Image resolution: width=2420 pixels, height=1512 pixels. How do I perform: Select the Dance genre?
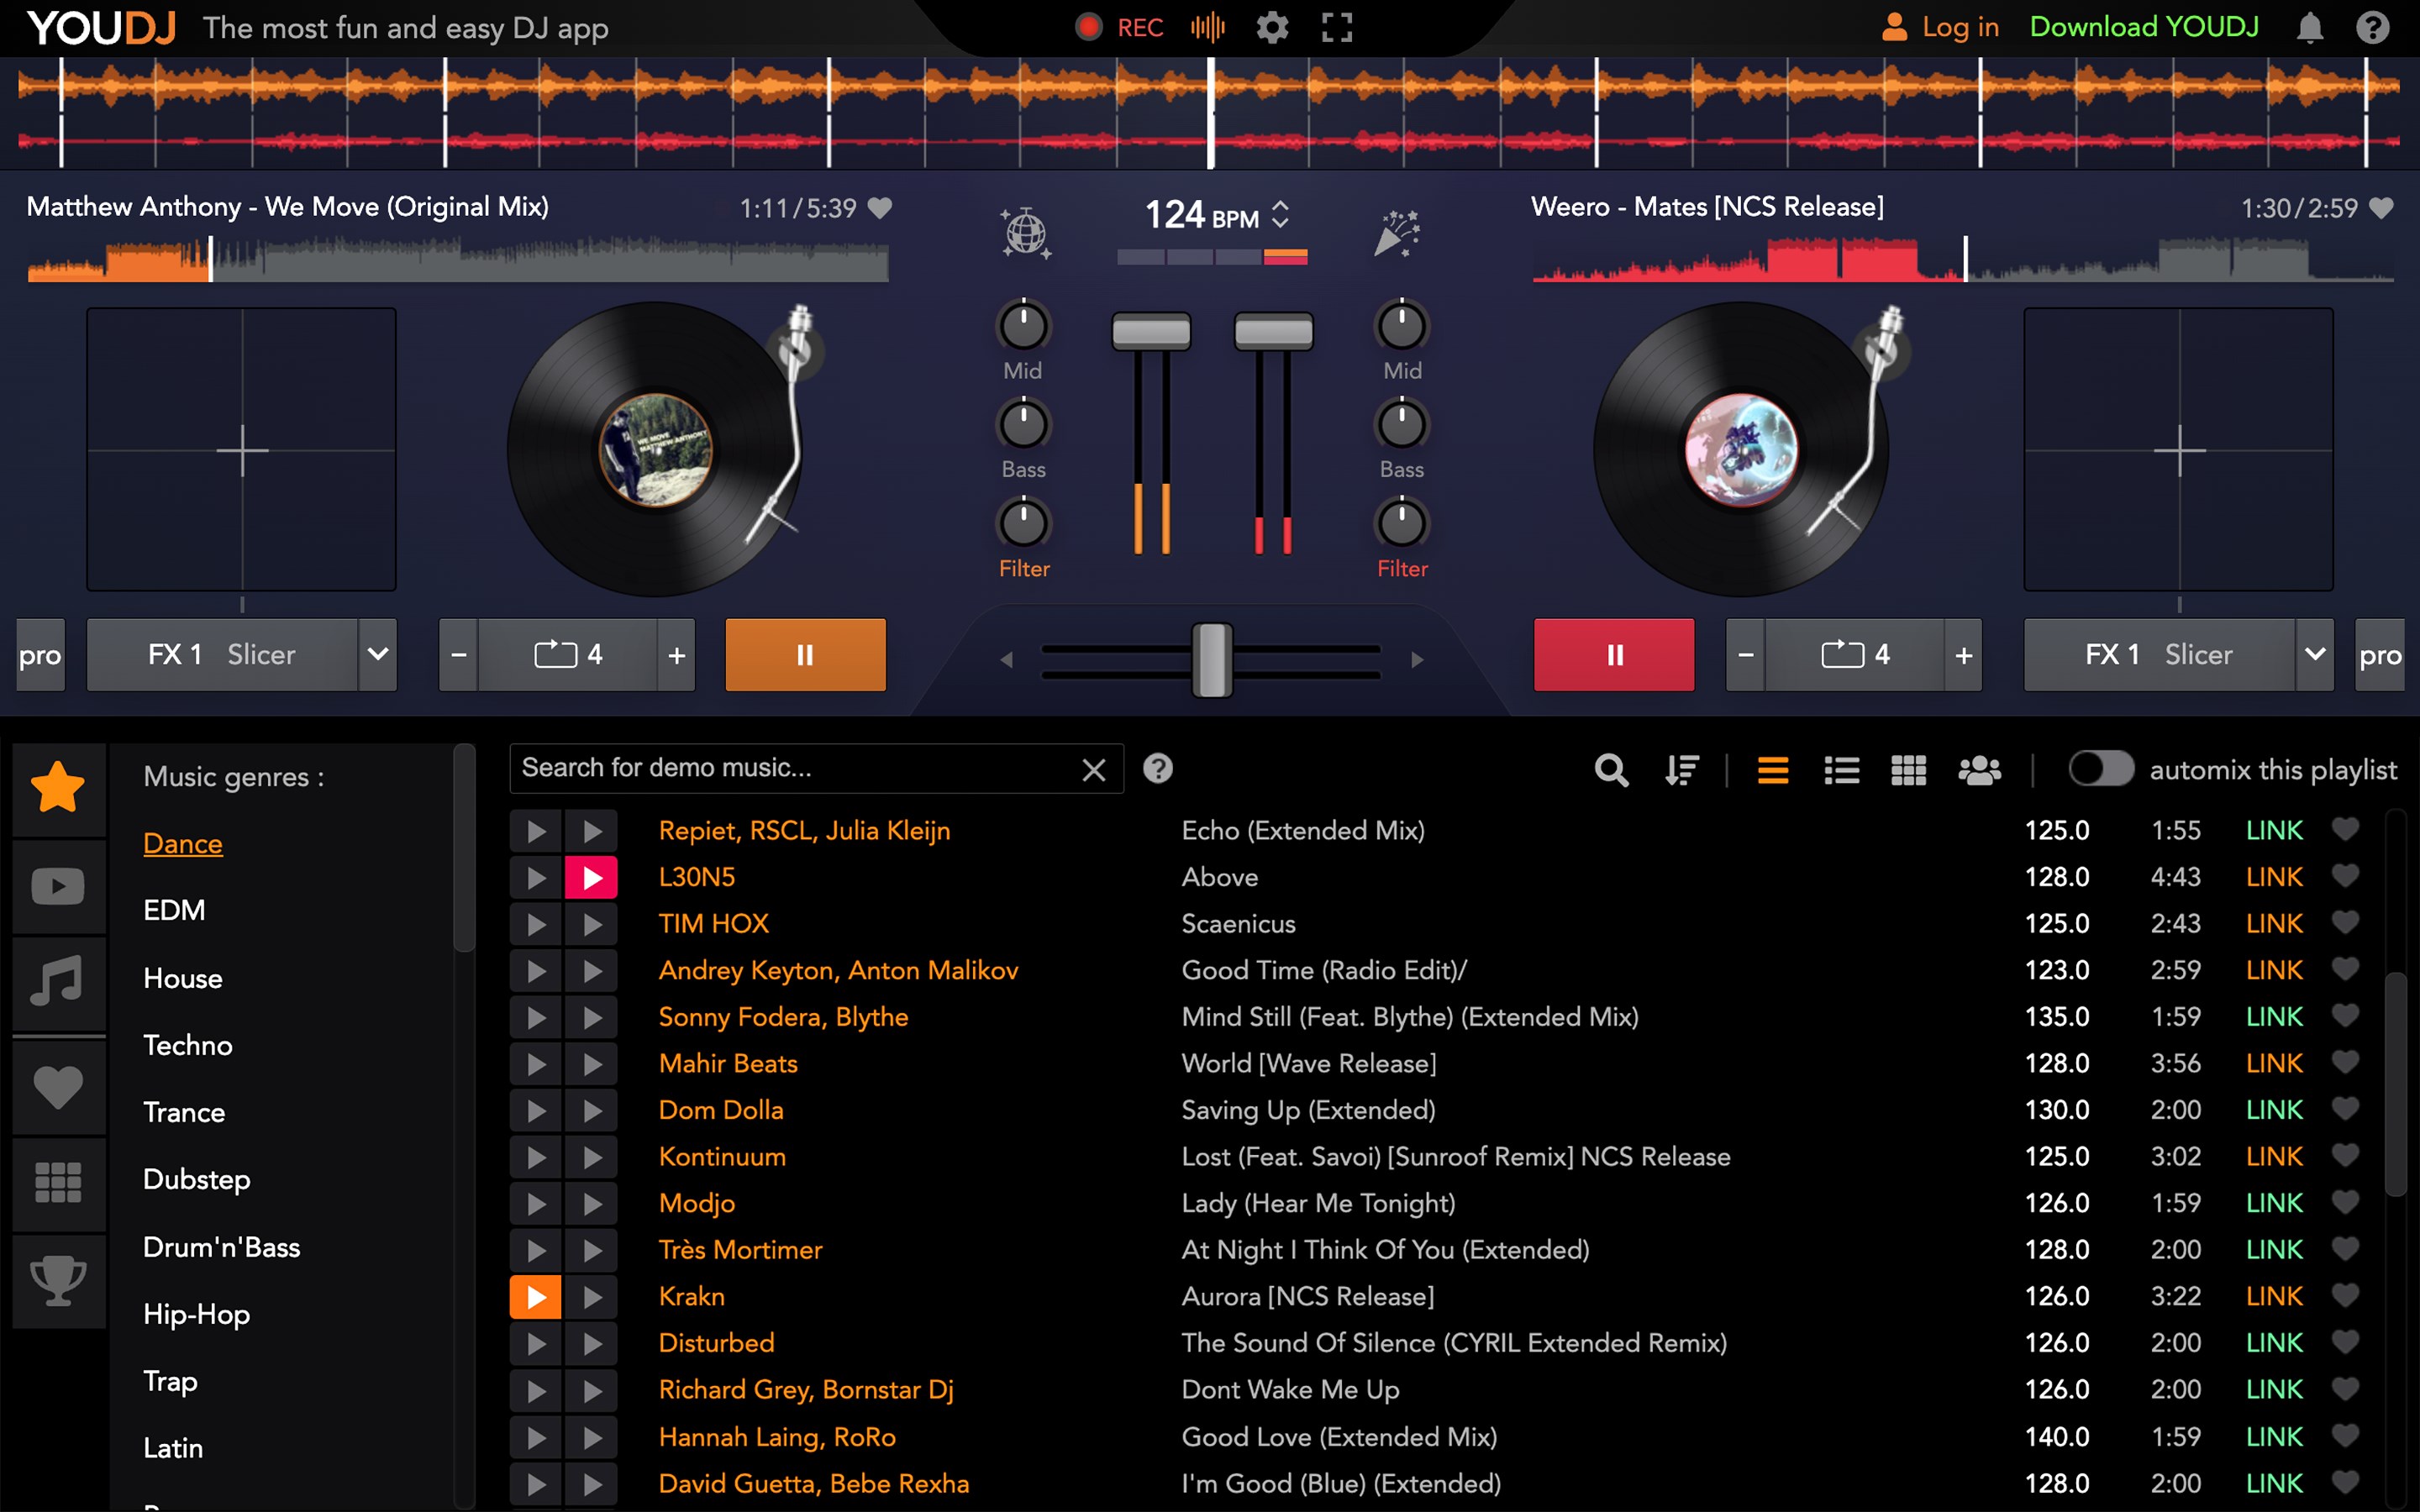click(183, 843)
